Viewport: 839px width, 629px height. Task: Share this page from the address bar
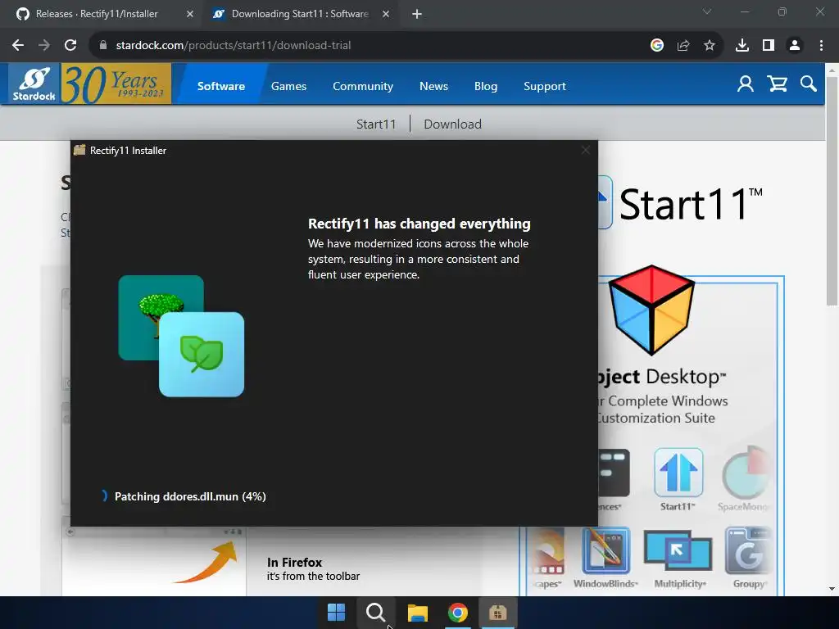(683, 46)
